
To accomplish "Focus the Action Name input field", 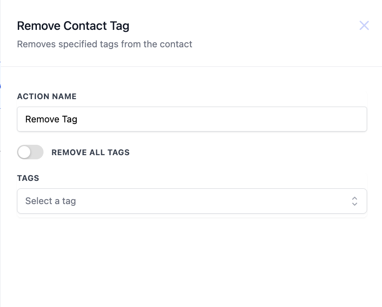I will (192, 119).
